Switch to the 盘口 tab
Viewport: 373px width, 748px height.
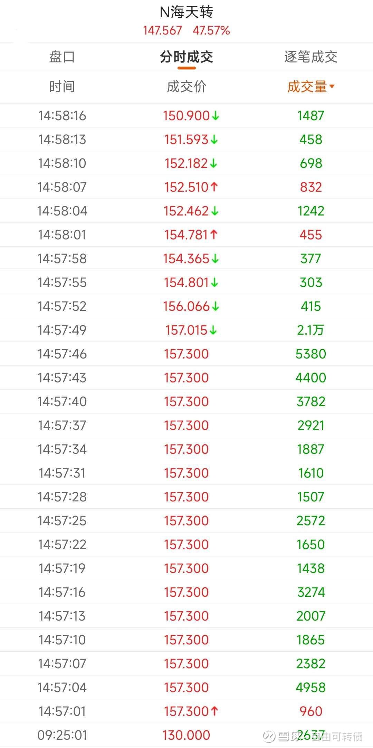point(62,57)
